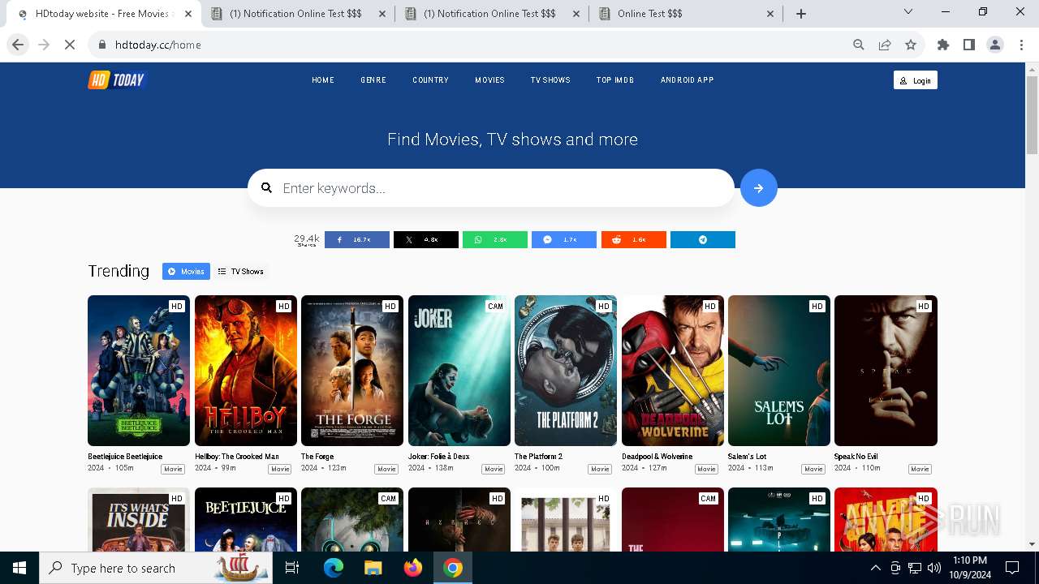Screen dimensions: 1039x584
Task: Open the TV SHOWS nav item
Action: click(x=550, y=80)
